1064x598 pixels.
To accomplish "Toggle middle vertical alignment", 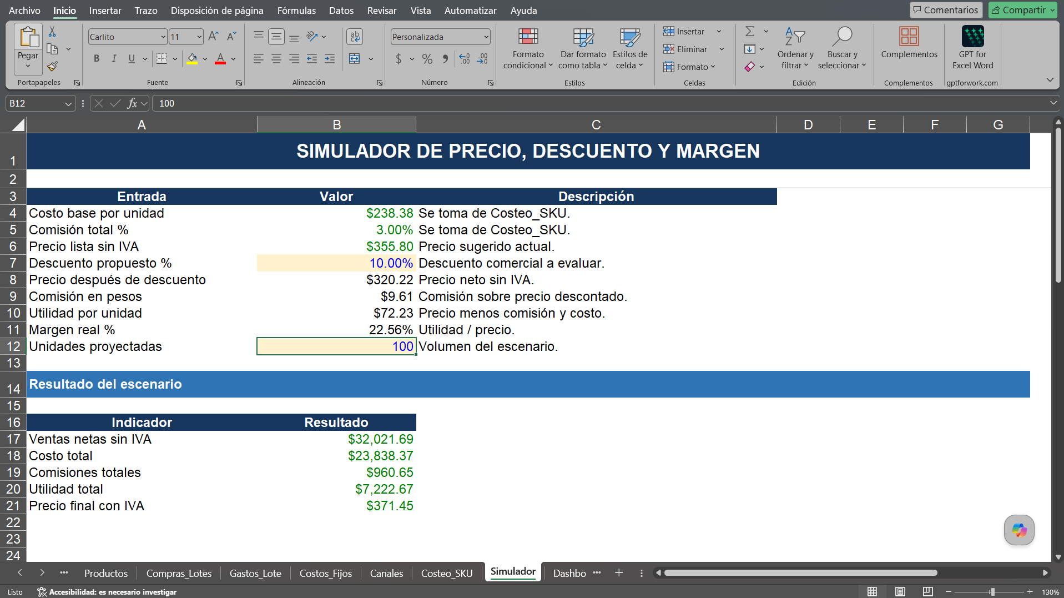I will coord(276,37).
